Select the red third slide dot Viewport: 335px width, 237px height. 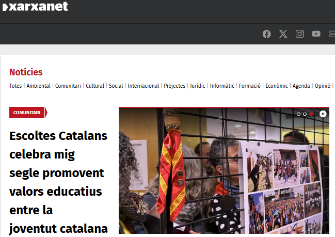click(x=311, y=114)
